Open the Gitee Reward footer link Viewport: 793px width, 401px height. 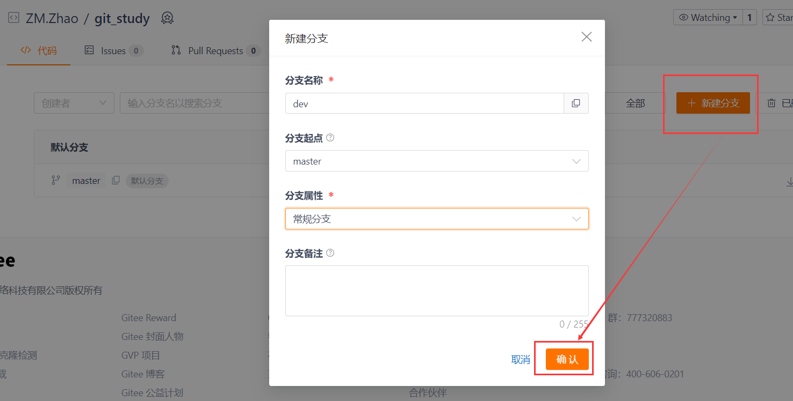[x=149, y=318]
